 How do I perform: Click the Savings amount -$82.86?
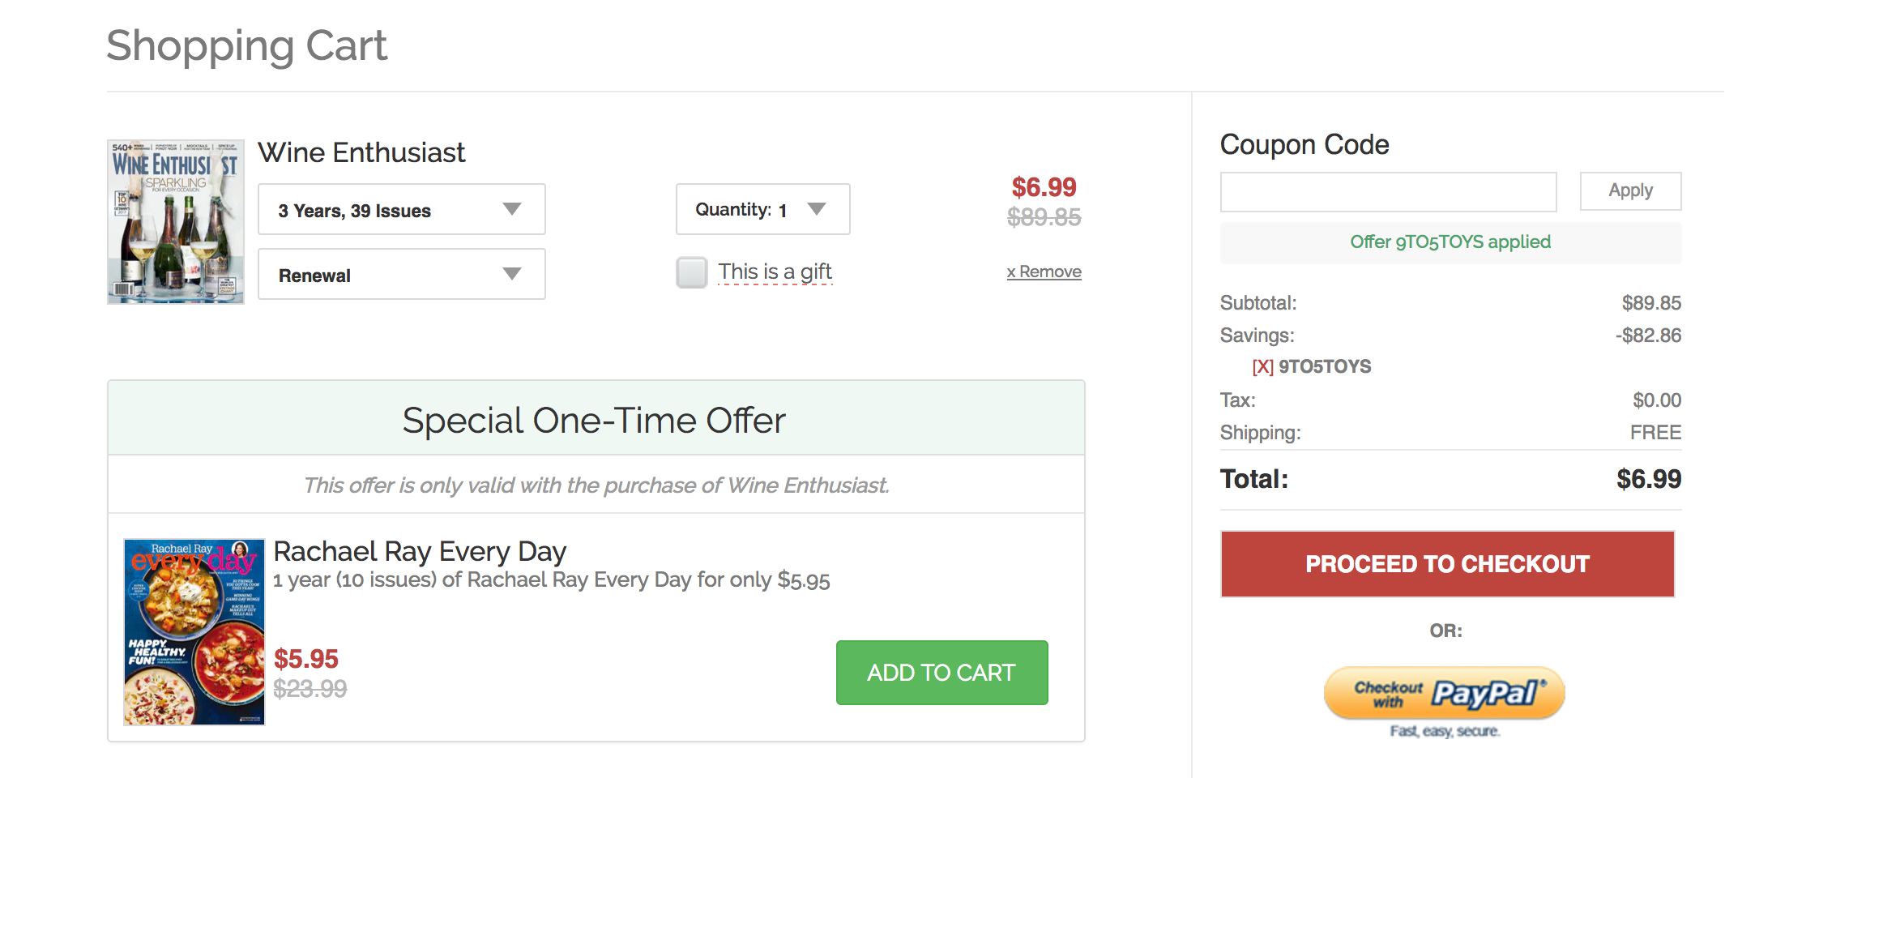click(1648, 336)
